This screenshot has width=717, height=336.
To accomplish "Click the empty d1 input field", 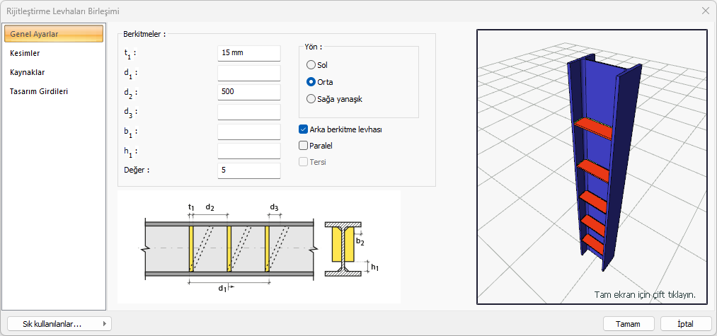I will (x=249, y=73).
